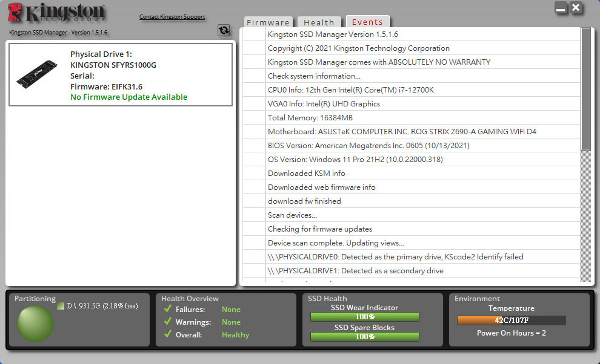The height and width of the screenshot is (364, 600).
Task: Select 'Scan devices...' event row
Action: coord(412,215)
